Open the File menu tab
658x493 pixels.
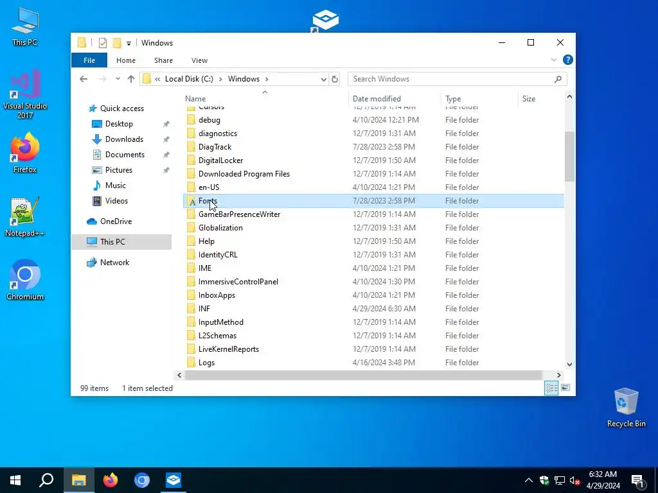89,60
